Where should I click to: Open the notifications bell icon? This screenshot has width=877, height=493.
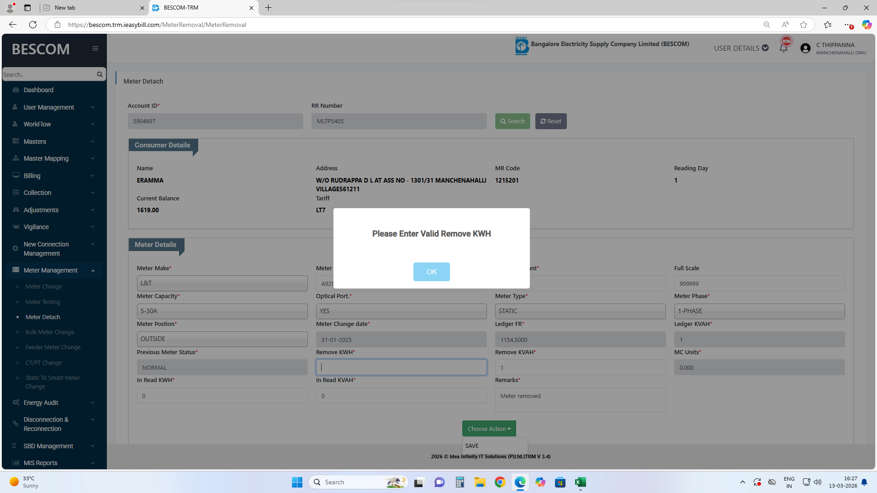click(783, 48)
